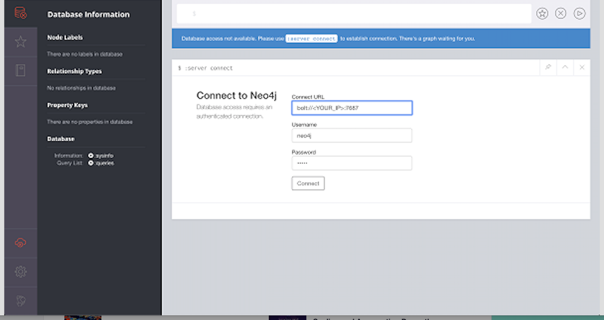Open the Cloud sync sidebar icon

coord(21,243)
